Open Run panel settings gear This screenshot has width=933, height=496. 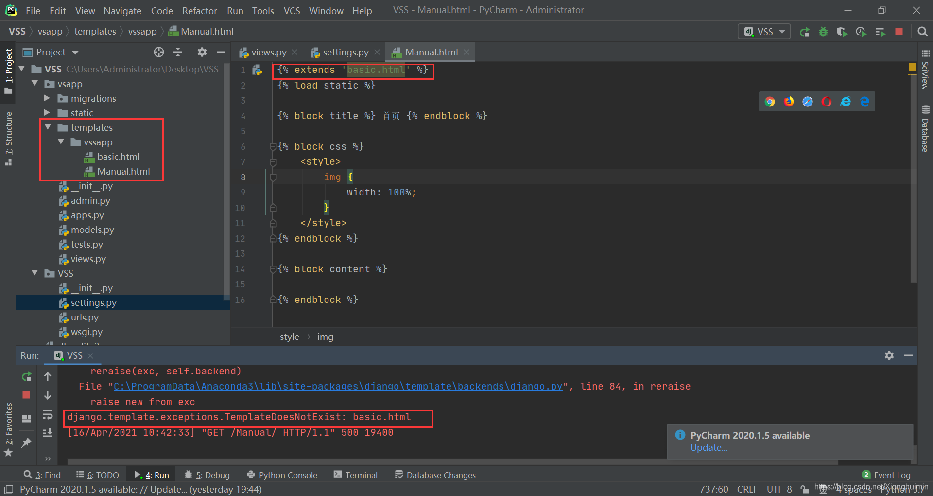(889, 355)
